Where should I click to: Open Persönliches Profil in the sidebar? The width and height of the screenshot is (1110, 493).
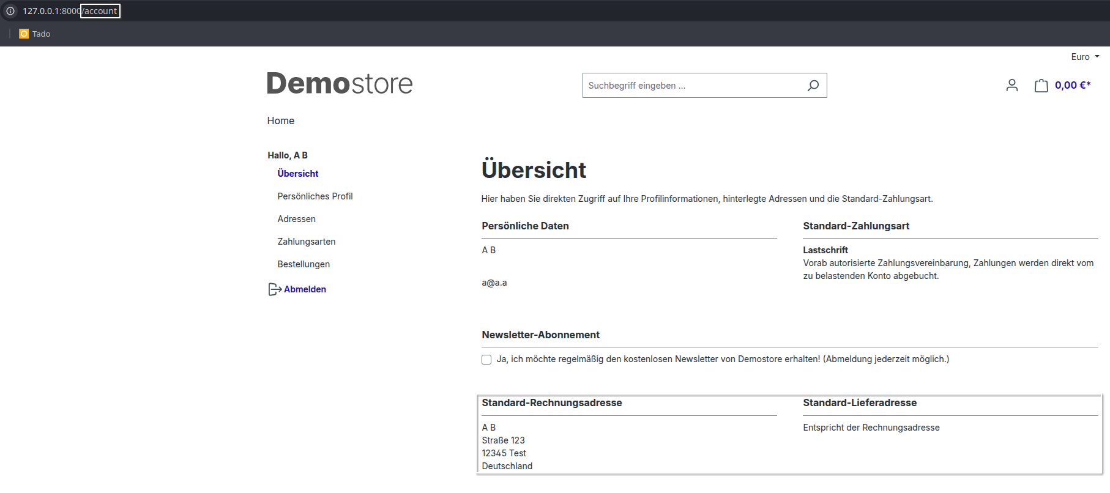[x=315, y=196]
